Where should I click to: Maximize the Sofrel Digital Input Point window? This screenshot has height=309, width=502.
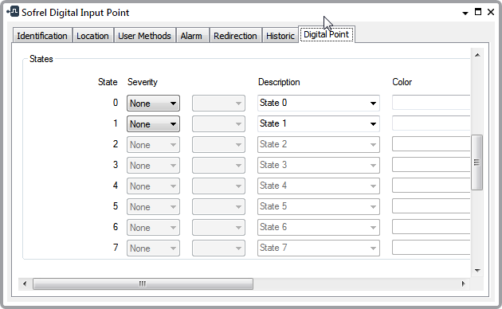pos(478,12)
